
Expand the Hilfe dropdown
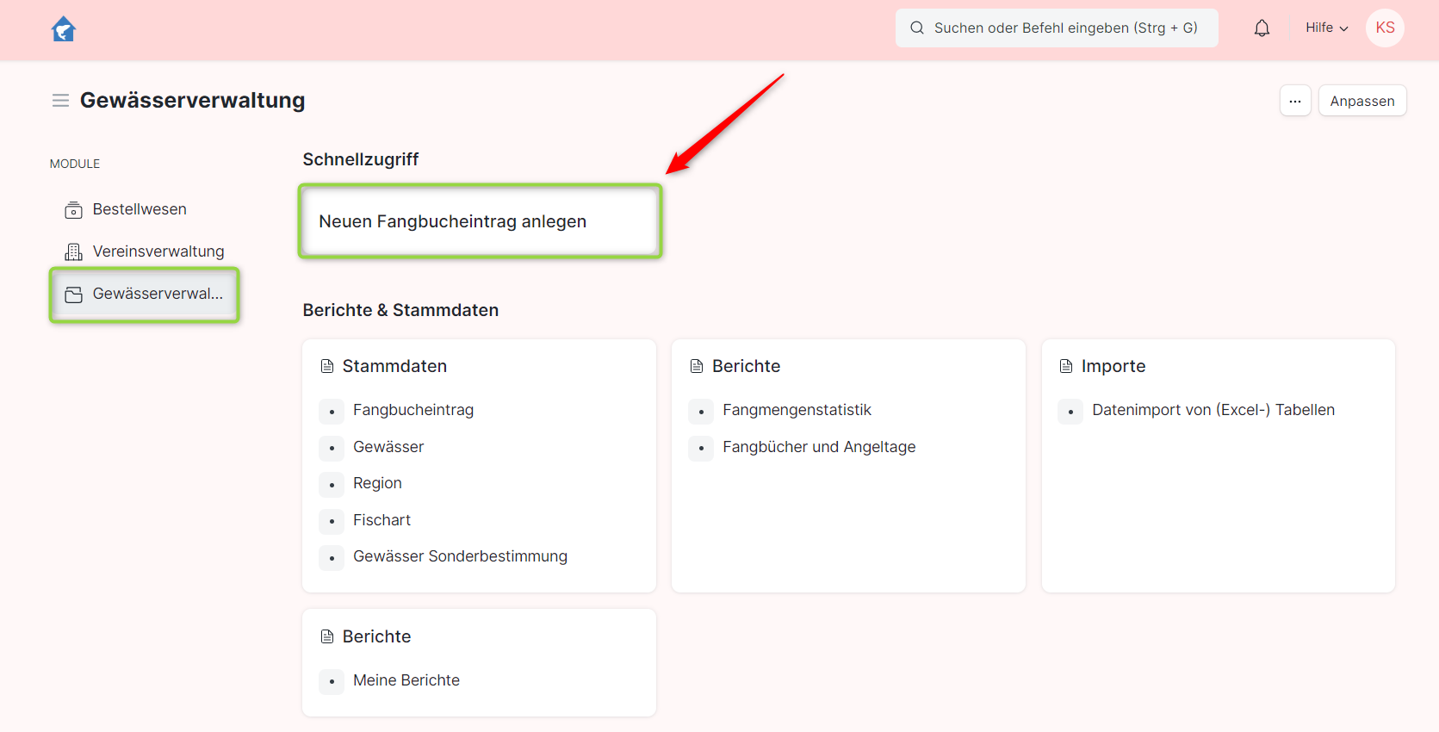click(x=1326, y=28)
